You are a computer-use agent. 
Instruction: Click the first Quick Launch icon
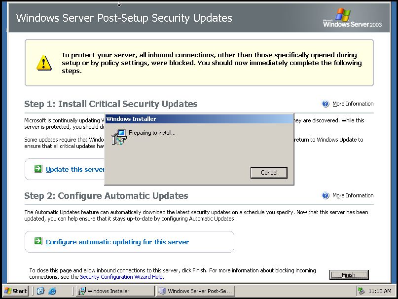[x=40, y=291]
